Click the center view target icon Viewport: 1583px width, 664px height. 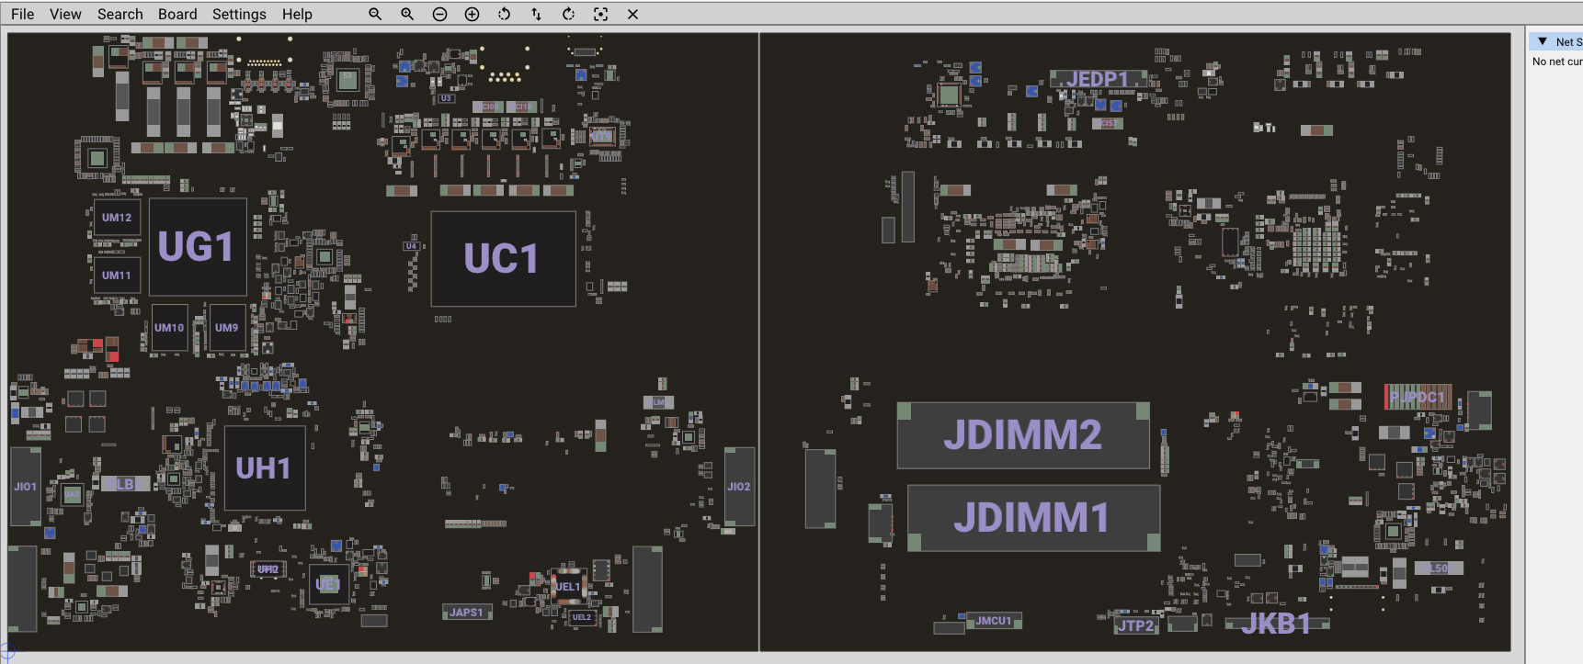coord(600,14)
